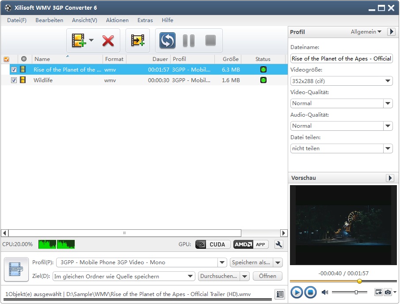Open the Aktionen menu
Image resolution: width=400 pixels, height=304 pixels.
pos(117,20)
